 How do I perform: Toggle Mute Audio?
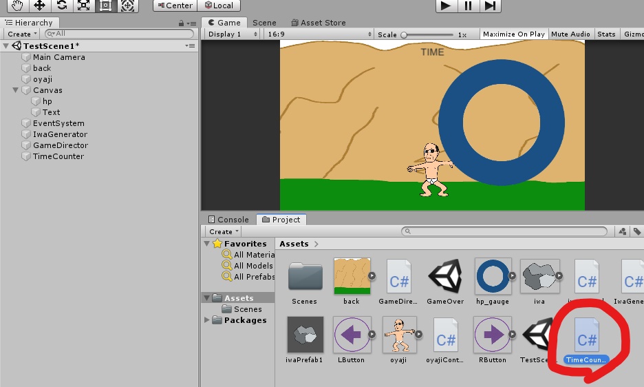(x=570, y=34)
